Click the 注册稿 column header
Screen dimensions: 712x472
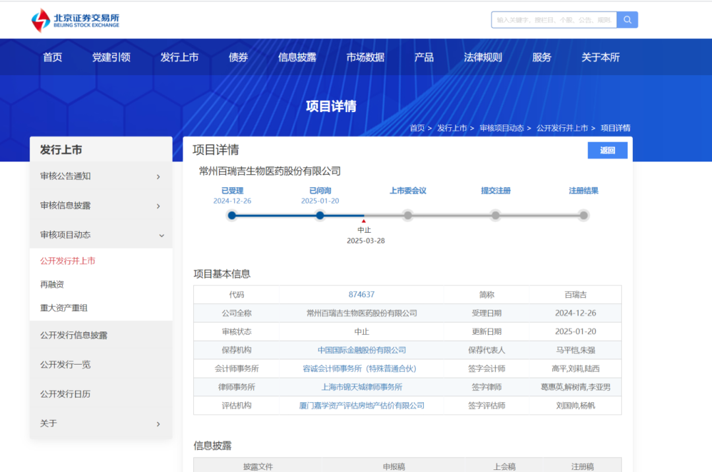click(x=582, y=467)
